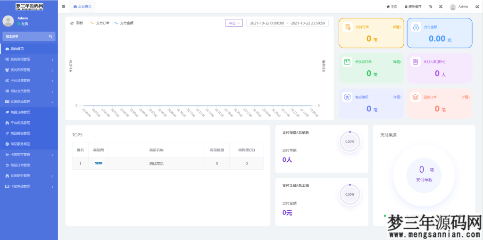Click the sidebar Admin profile avatar
Viewport: 483px width, 240px height.
point(8,21)
